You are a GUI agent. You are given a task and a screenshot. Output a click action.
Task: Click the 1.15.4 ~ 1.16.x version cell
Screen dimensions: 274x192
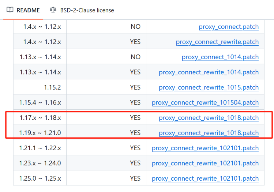click(x=40, y=102)
